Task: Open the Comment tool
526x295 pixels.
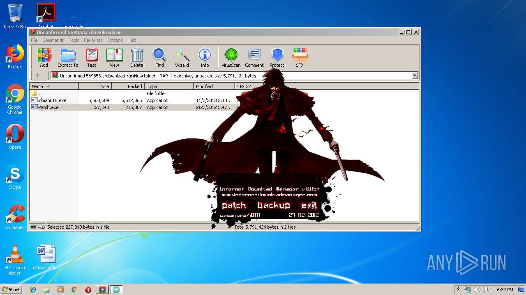Action: pos(254,57)
